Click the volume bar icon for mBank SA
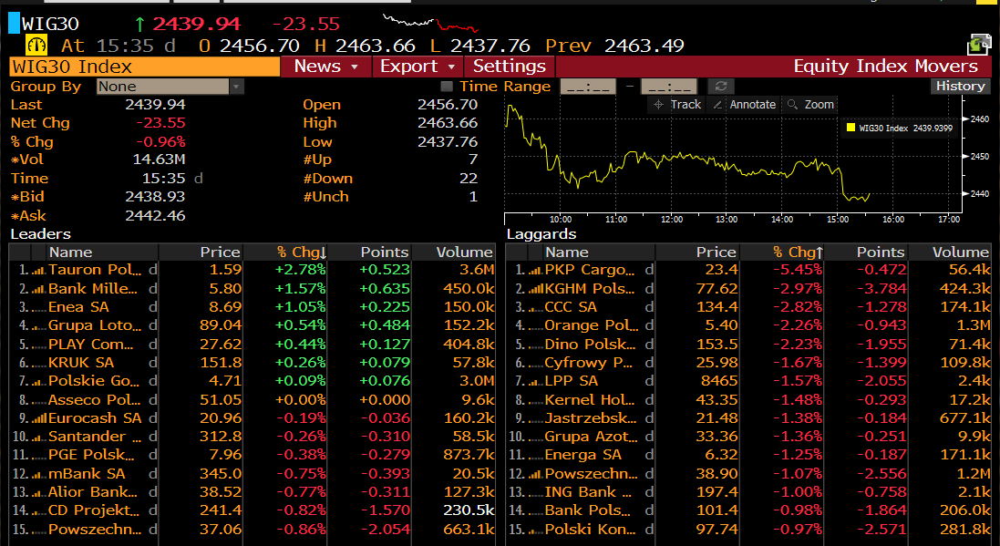 (38, 474)
